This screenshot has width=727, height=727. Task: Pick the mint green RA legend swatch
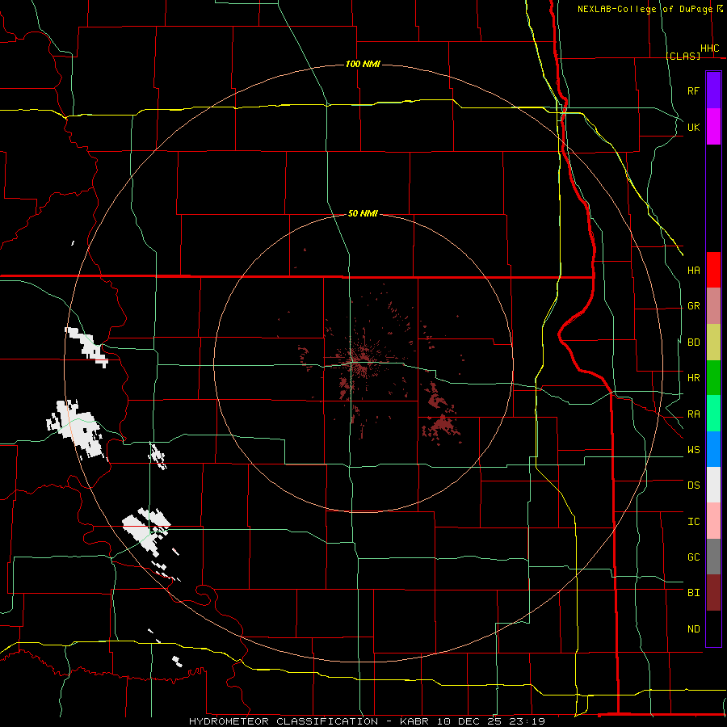713,414
